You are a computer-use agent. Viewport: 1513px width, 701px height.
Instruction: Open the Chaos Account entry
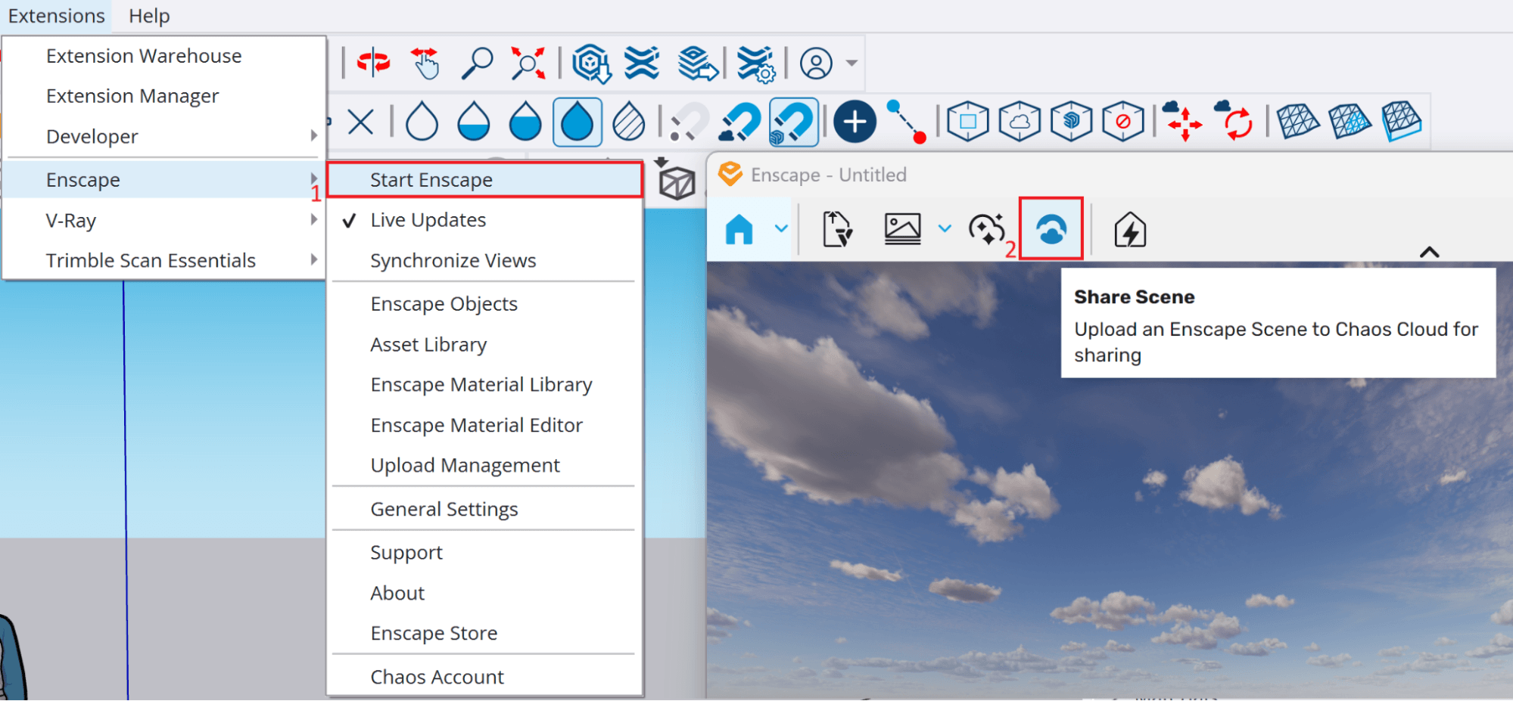tap(437, 676)
